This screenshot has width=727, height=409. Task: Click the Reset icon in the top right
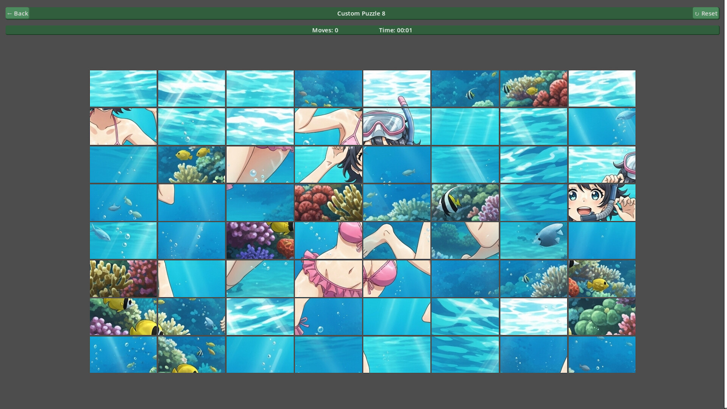coord(698,13)
